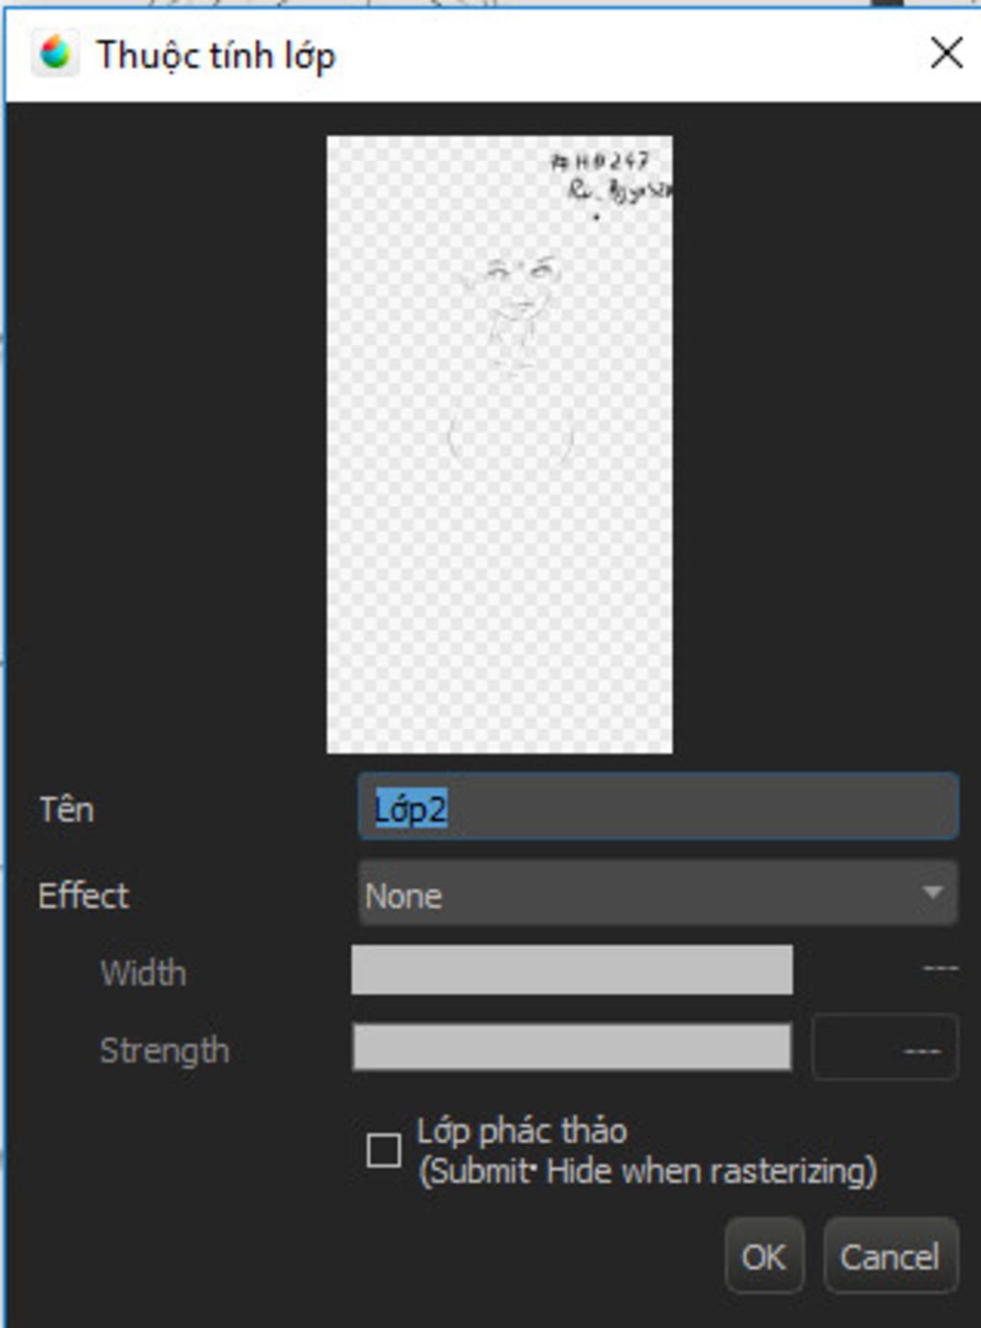
Task: Click the Lớp phác thảo label text
Action: pos(522,1130)
